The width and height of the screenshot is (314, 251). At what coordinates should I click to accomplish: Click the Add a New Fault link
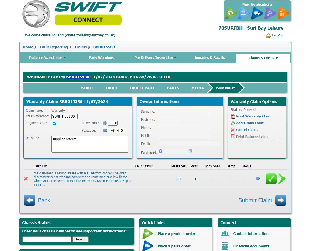coord(250,123)
